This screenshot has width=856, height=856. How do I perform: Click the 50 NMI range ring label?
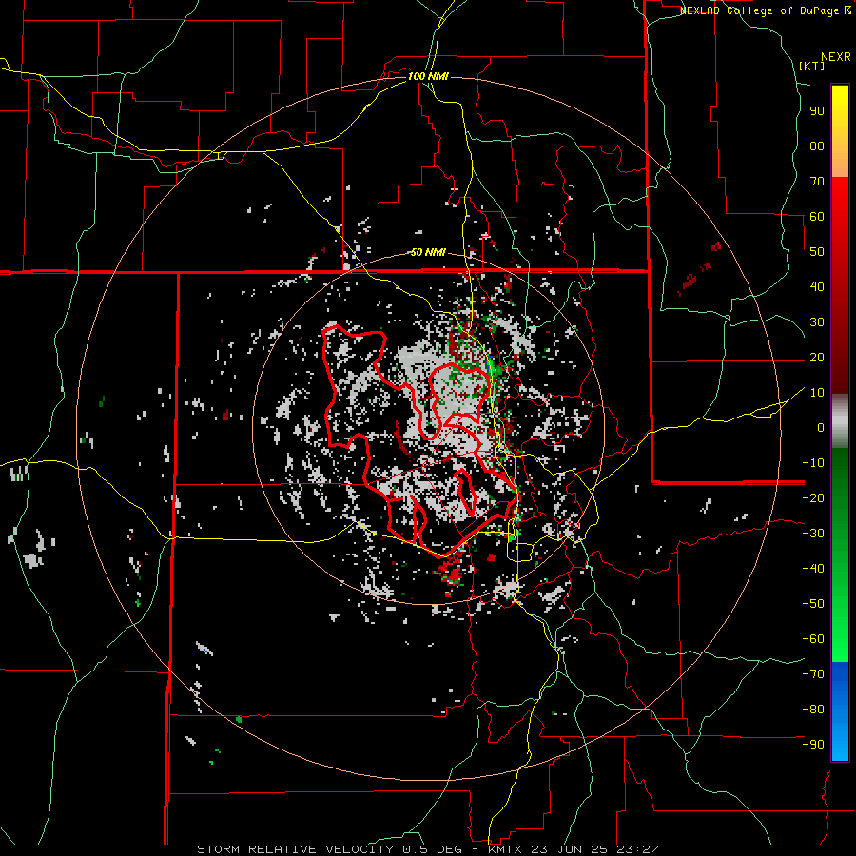point(428,252)
